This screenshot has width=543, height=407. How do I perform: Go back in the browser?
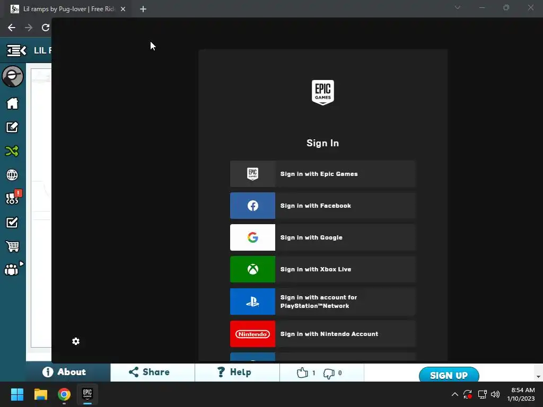[12, 28]
